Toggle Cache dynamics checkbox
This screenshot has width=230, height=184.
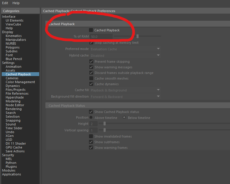[91, 84]
